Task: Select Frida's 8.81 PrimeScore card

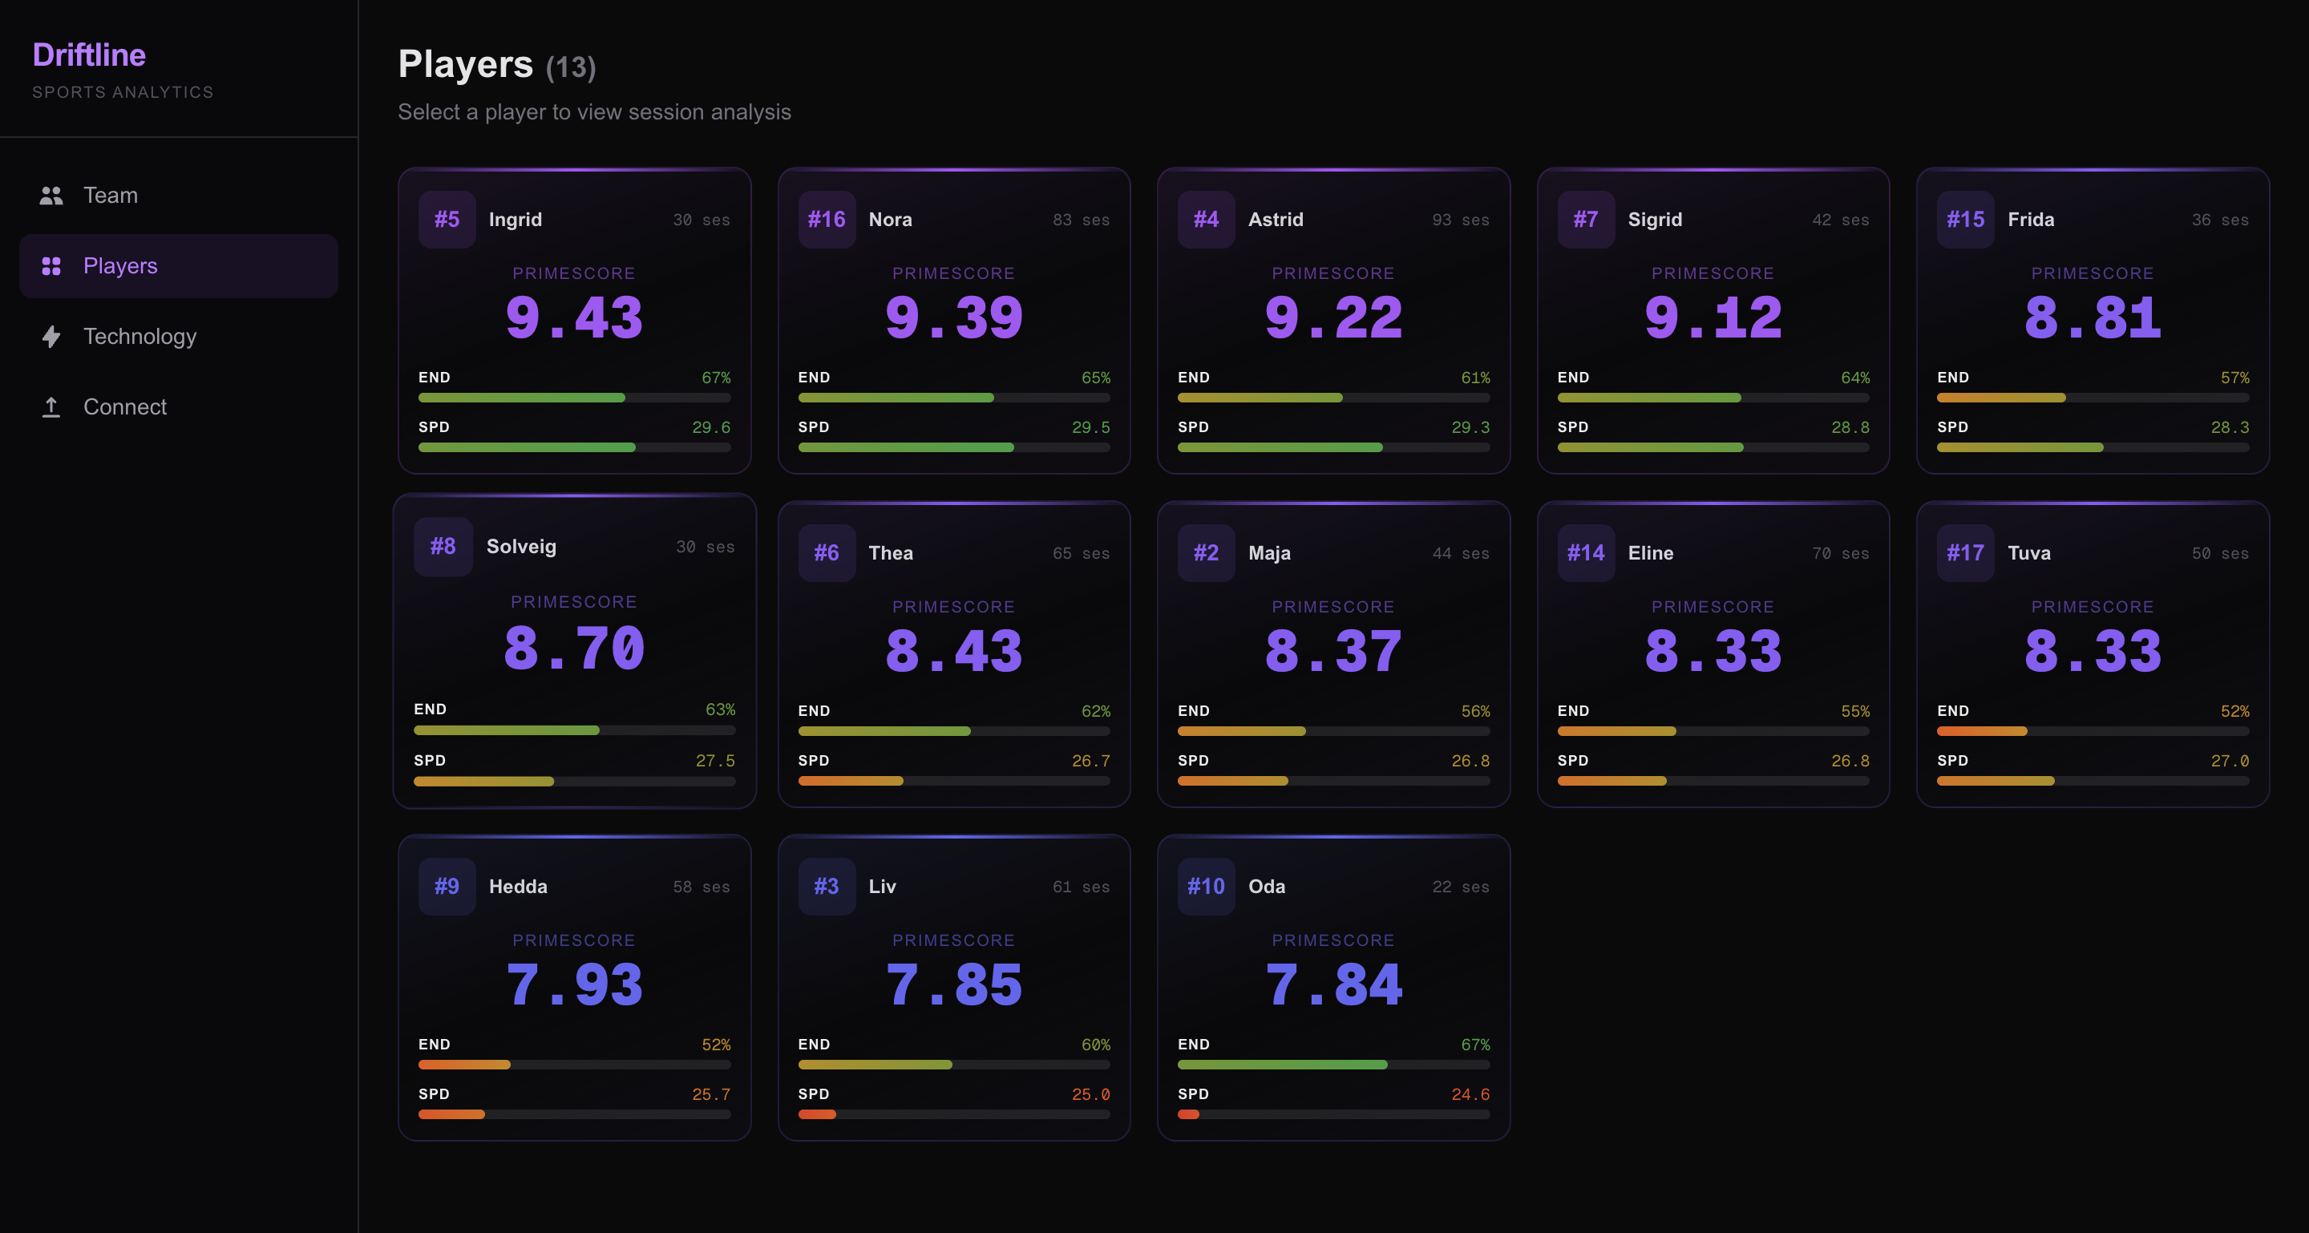Action: coord(2092,318)
